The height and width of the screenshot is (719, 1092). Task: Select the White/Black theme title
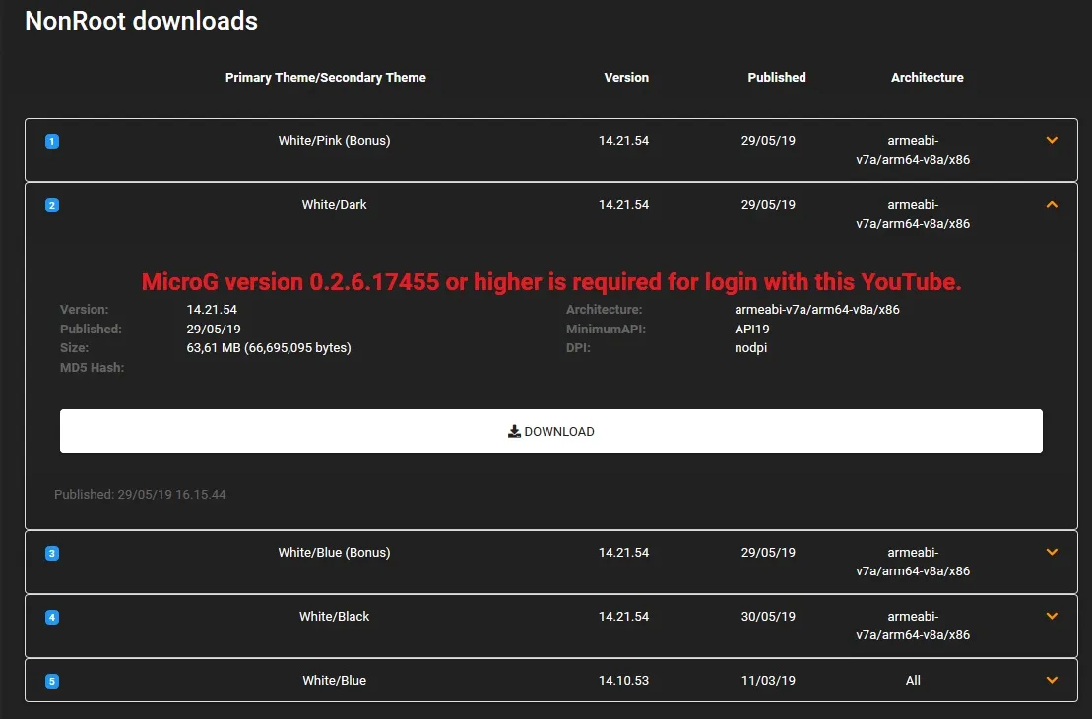tap(334, 617)
